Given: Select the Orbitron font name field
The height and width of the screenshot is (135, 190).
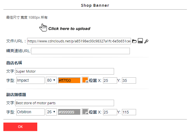Looking at the screenshot, I should click(x=30, y=112).
